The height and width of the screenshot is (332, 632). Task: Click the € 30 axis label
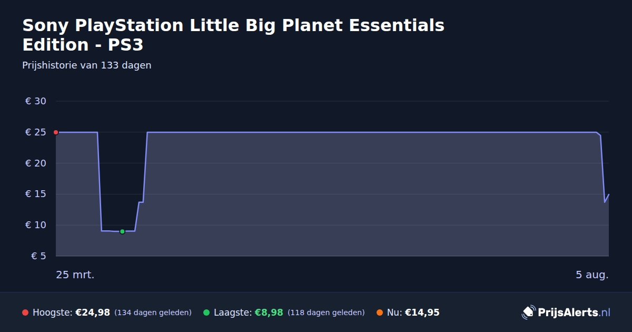pyautogui.click(x=36, y=101)
